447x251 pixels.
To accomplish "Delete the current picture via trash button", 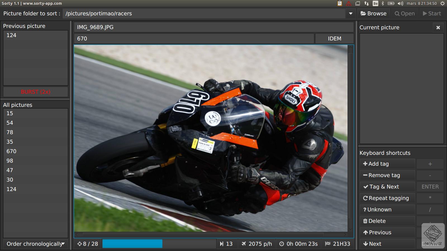I will pyautogui.click(x=387, y=221).
